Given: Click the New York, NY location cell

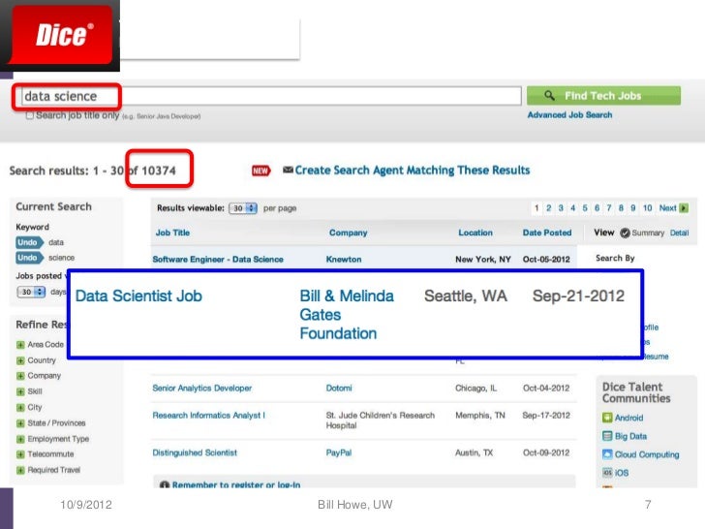Looking at the screenshot, I should (x=483, y=259).
